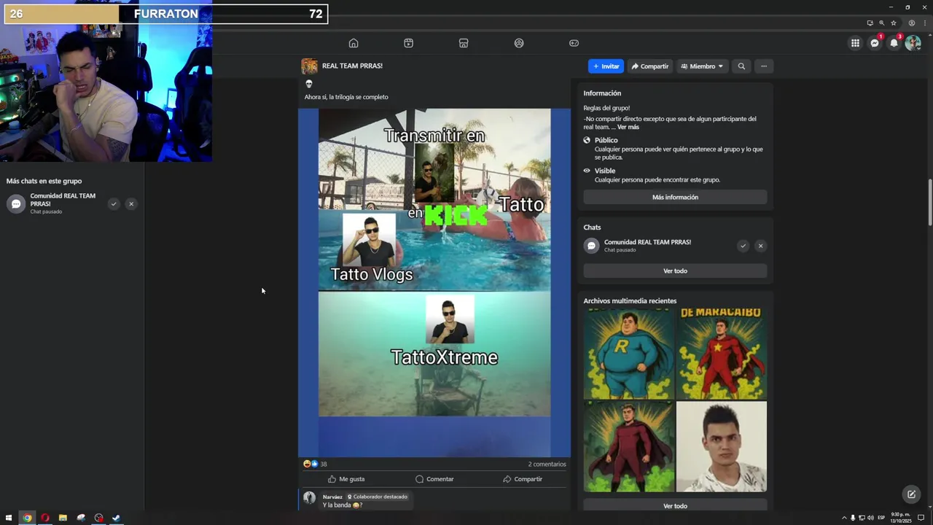Open the Windows Start button
This screenshot has width=933, height=525.
[9, 518]
